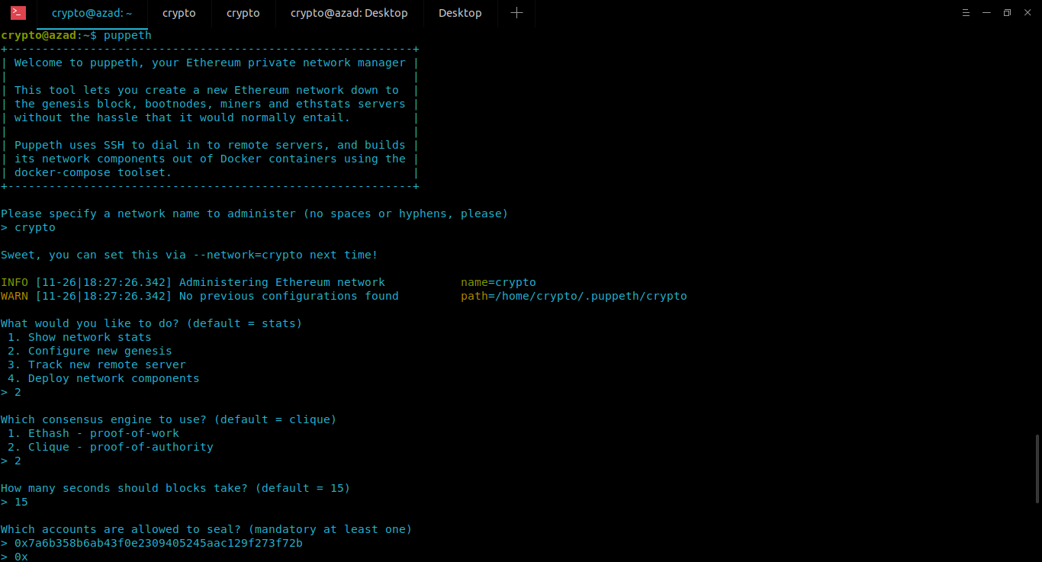Add a new terminal tab
Image resolution: width=1042 pixels, height=562 pixels.
516,13
